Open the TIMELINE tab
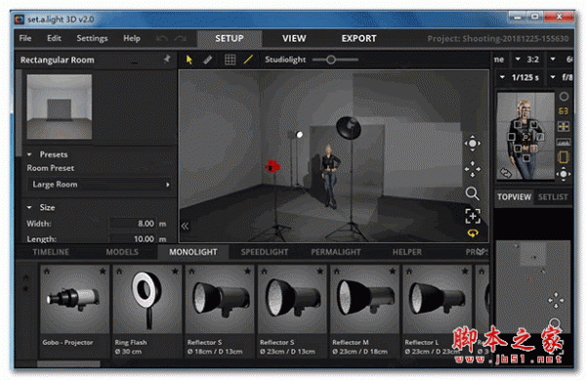The height and width of the screenshot is (380, 586). (51, 252)
